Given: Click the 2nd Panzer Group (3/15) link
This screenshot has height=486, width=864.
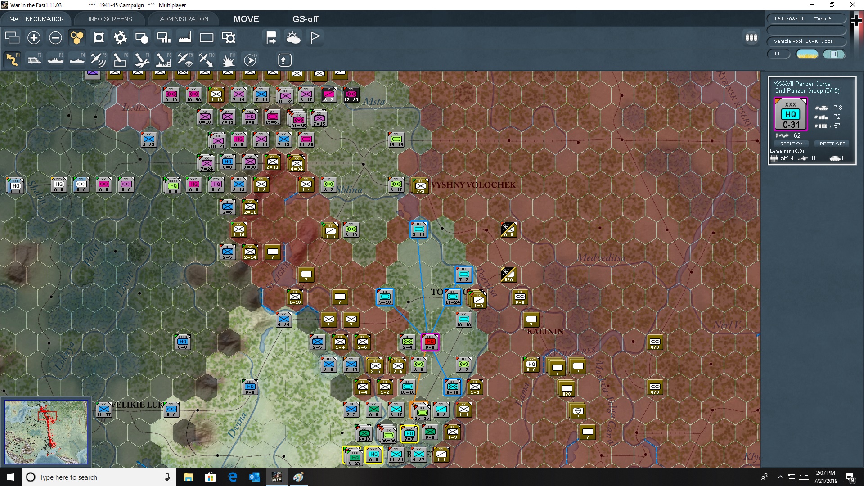Looking at the screenshot, I should (807, 90).
